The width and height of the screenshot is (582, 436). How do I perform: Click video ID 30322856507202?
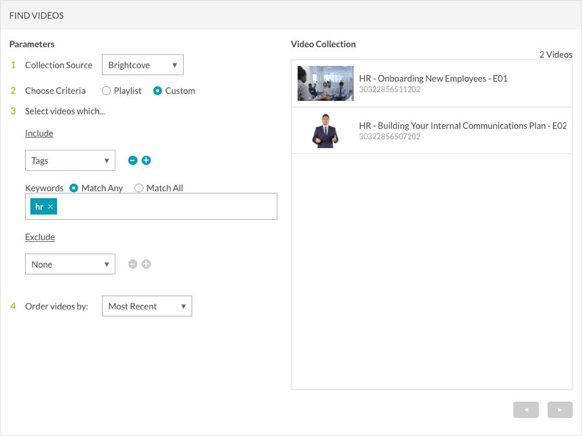[x=390, y=136]
